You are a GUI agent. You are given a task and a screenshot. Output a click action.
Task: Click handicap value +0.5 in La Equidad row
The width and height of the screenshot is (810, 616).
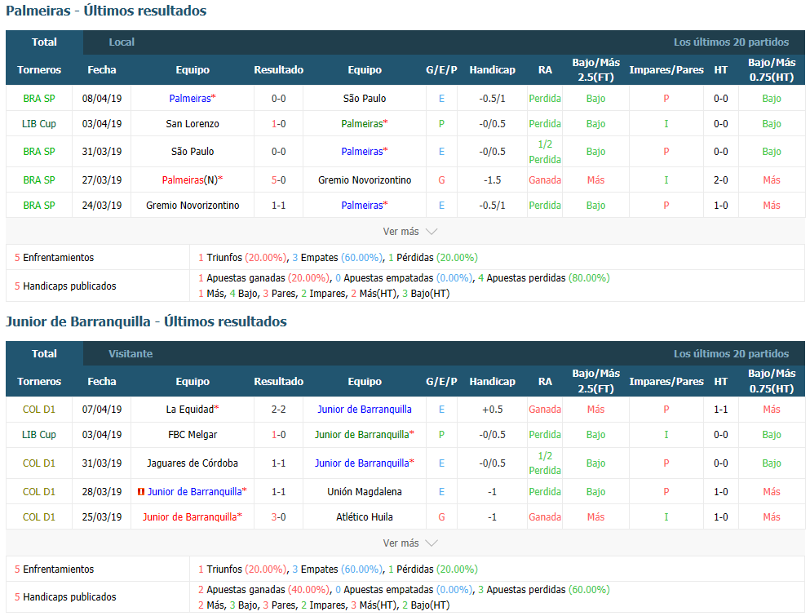coord(493,410)
